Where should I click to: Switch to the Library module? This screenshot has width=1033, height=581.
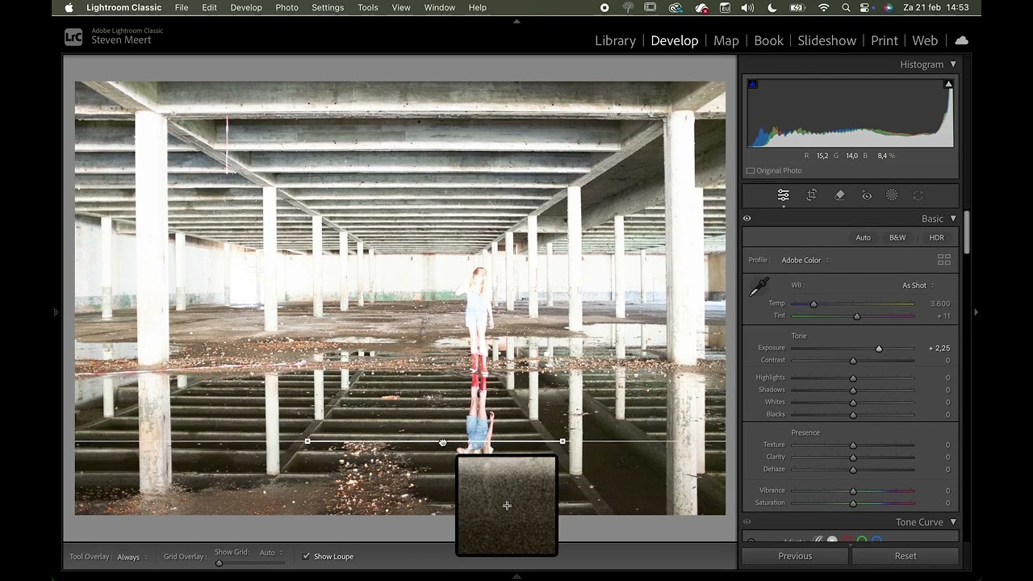615,40
